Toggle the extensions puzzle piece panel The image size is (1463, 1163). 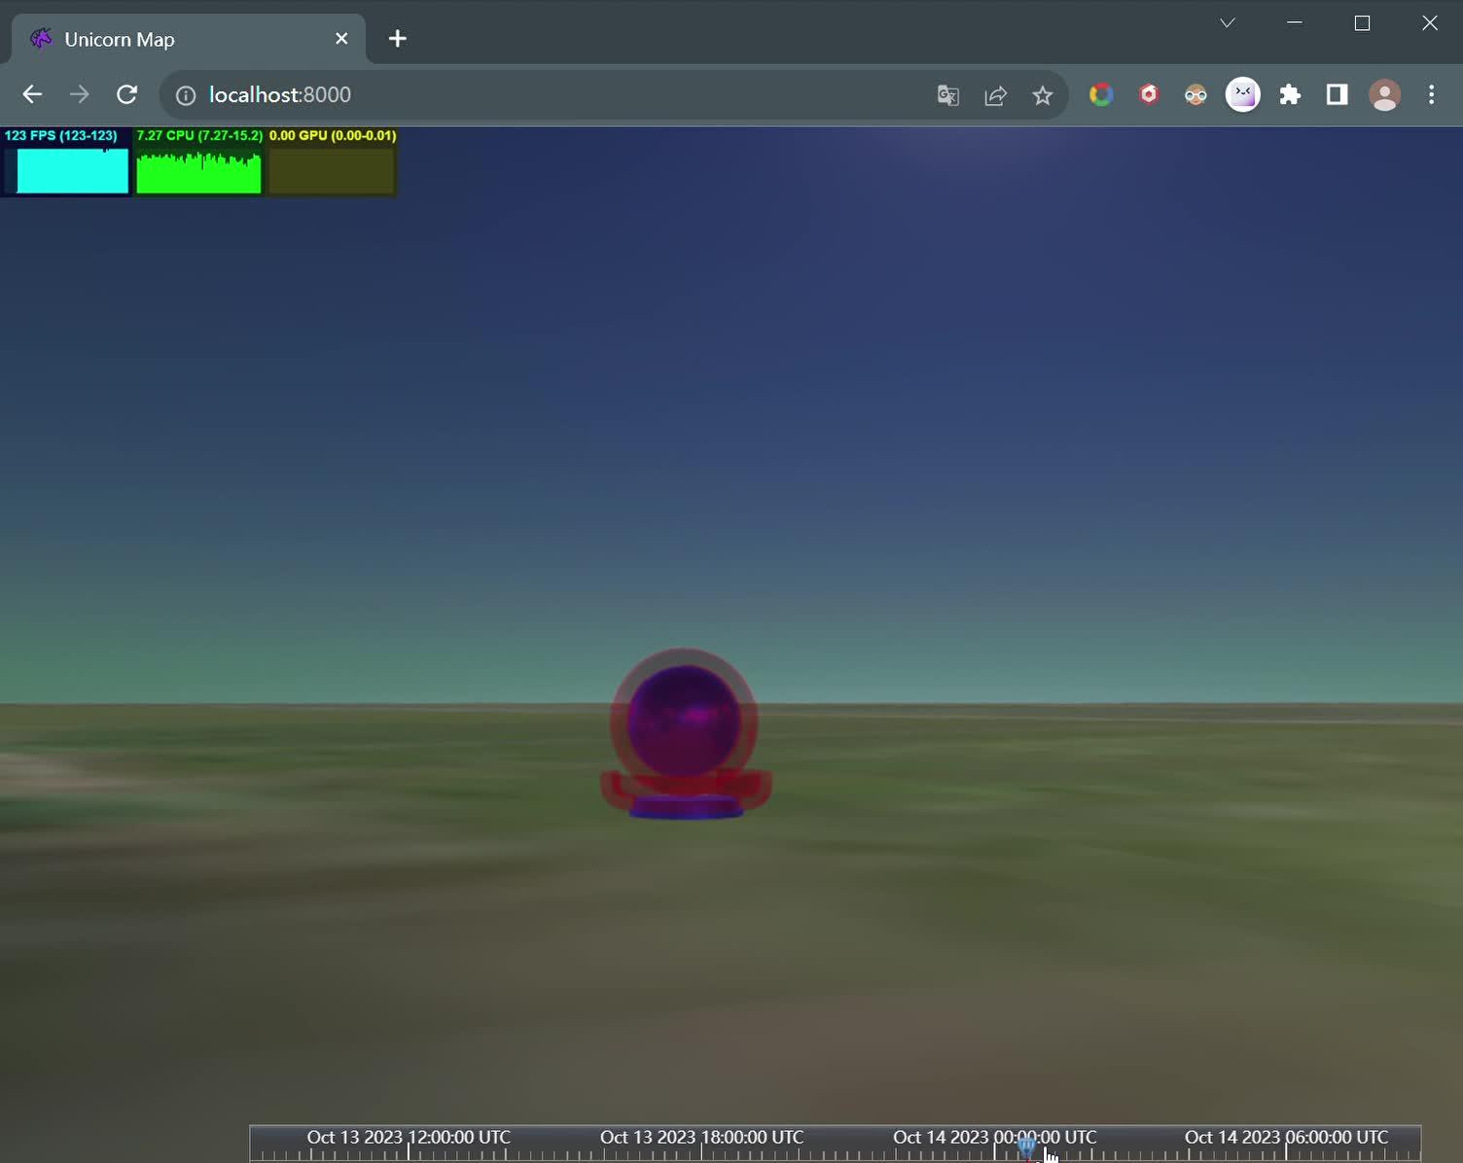click(x=1290, y=94)
